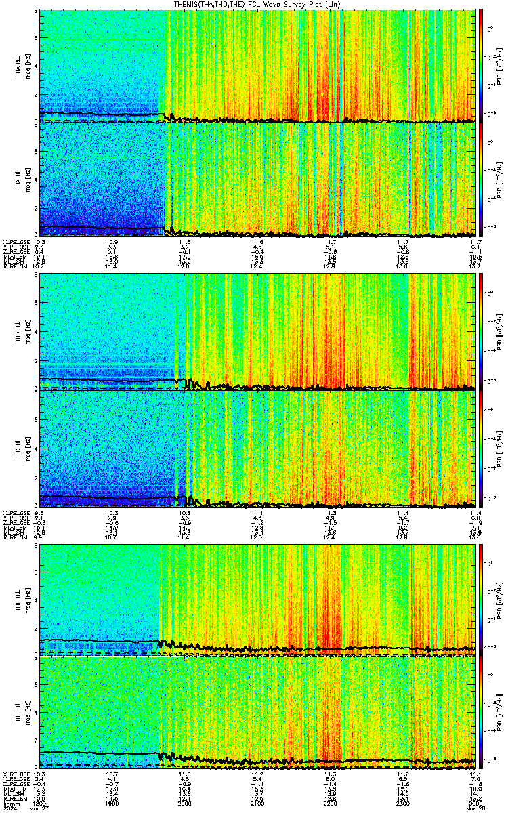Click the THE B-perpendicular spectrogram panel

pyautogui.click(x=257, y=600)
